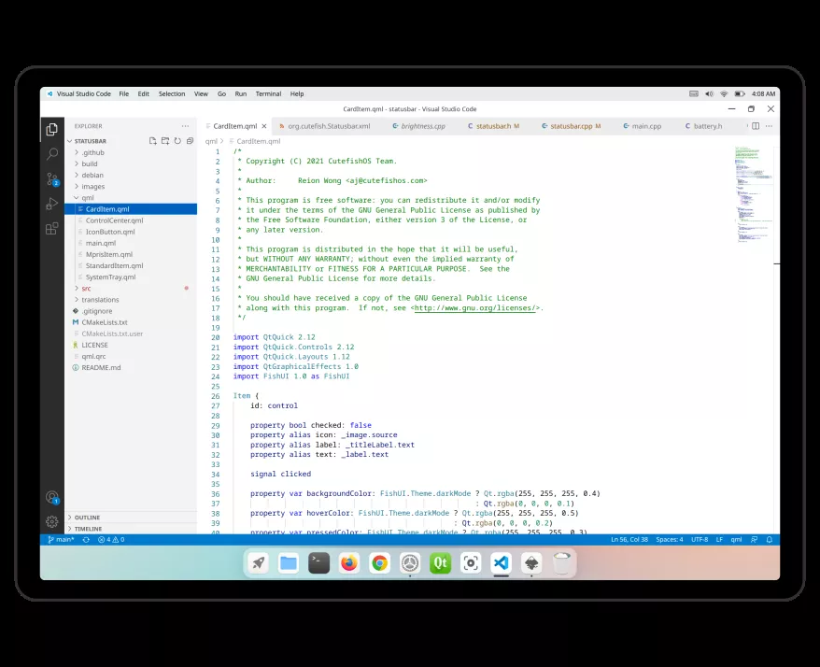
Task: Collapse the qml folder
Action: point(131,198)
